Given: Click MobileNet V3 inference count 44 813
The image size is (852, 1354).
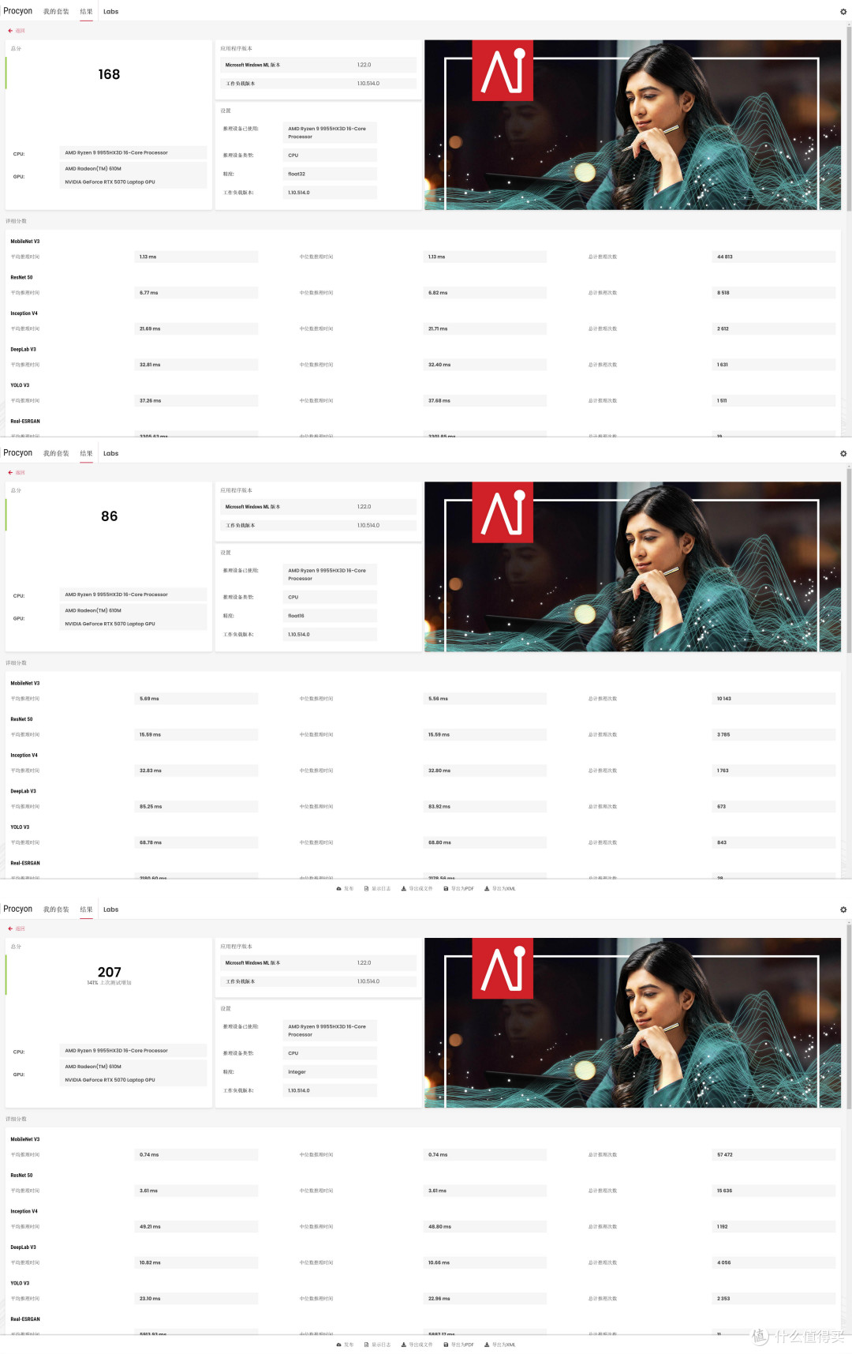Looking at the screenshot, I should 774,257.
